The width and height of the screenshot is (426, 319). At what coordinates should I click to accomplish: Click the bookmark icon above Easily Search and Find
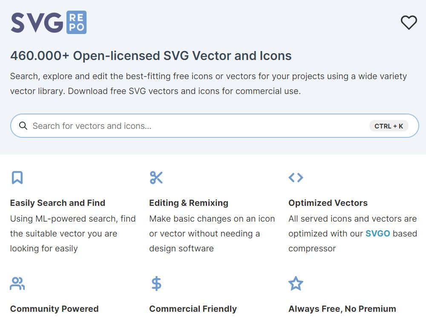click(x=17, y=177)
